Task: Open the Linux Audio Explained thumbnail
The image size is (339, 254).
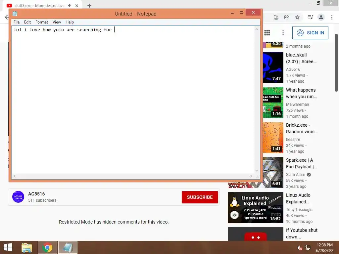Action: click(x=255, y=208)
